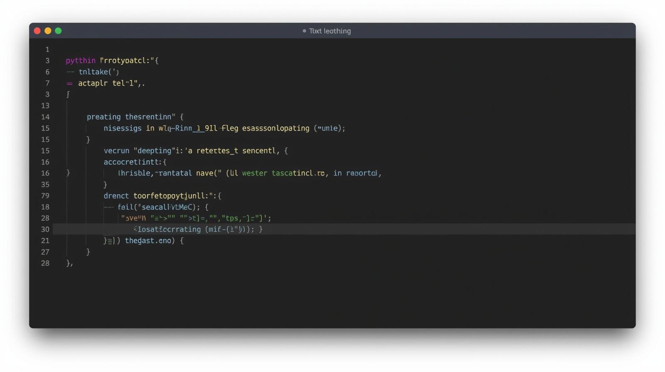Click the text "accocretintt:{"

[135, 162]
